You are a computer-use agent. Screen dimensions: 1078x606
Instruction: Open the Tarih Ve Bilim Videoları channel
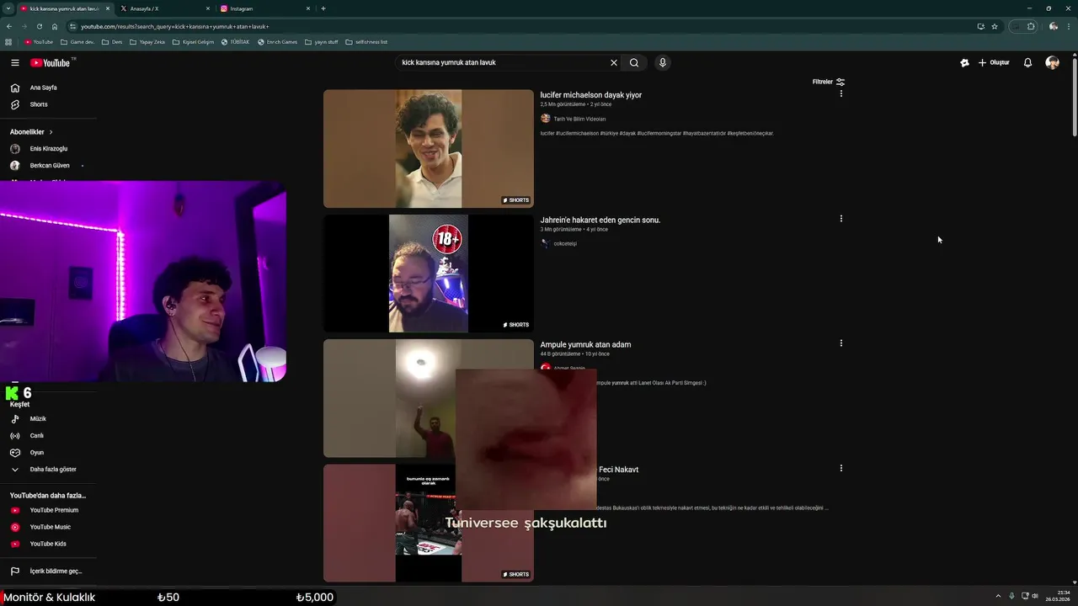point(579,119)
